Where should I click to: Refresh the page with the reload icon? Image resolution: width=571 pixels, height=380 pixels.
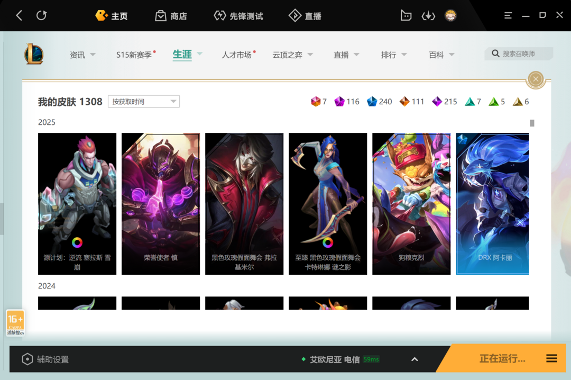[x=42, y=16]
